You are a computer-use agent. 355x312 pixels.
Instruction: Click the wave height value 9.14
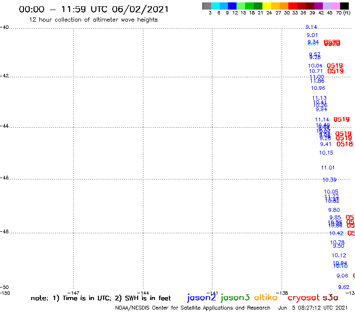[311, 27]
